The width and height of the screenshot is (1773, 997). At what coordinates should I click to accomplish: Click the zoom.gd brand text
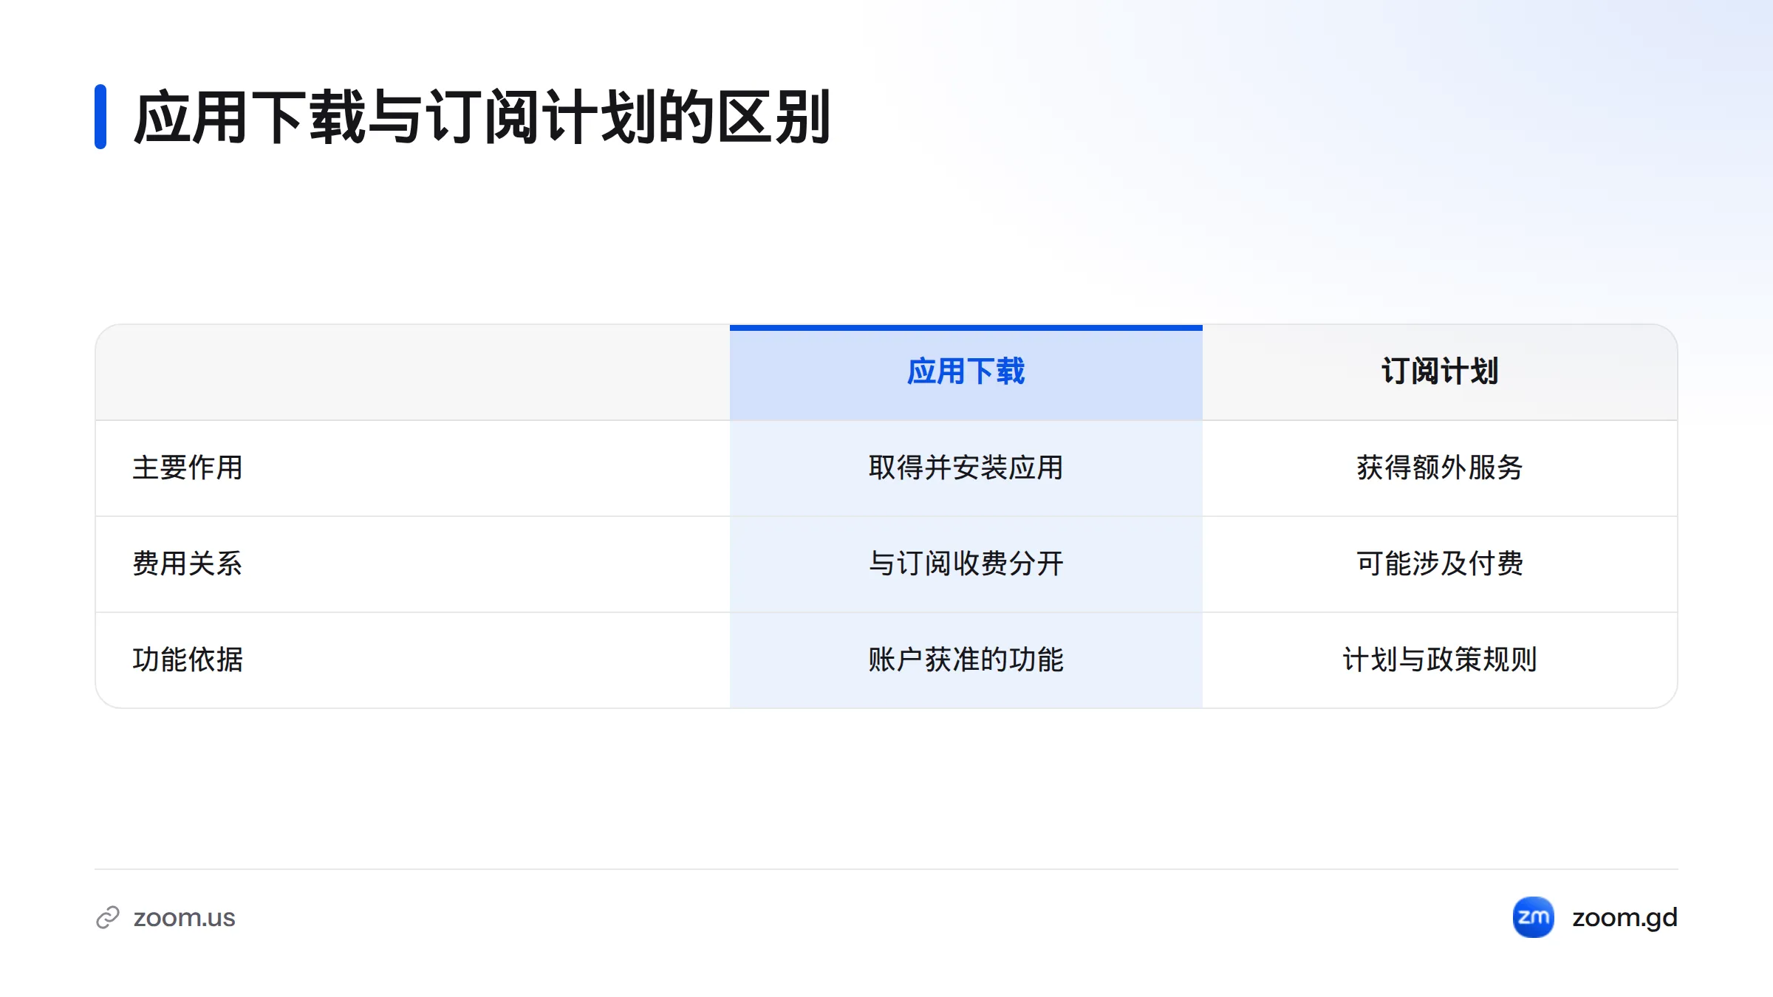coord(1625,917)
